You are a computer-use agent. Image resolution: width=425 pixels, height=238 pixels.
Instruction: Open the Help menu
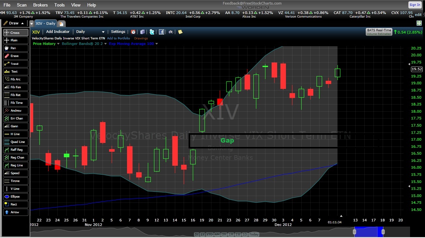tap(92, 5)
